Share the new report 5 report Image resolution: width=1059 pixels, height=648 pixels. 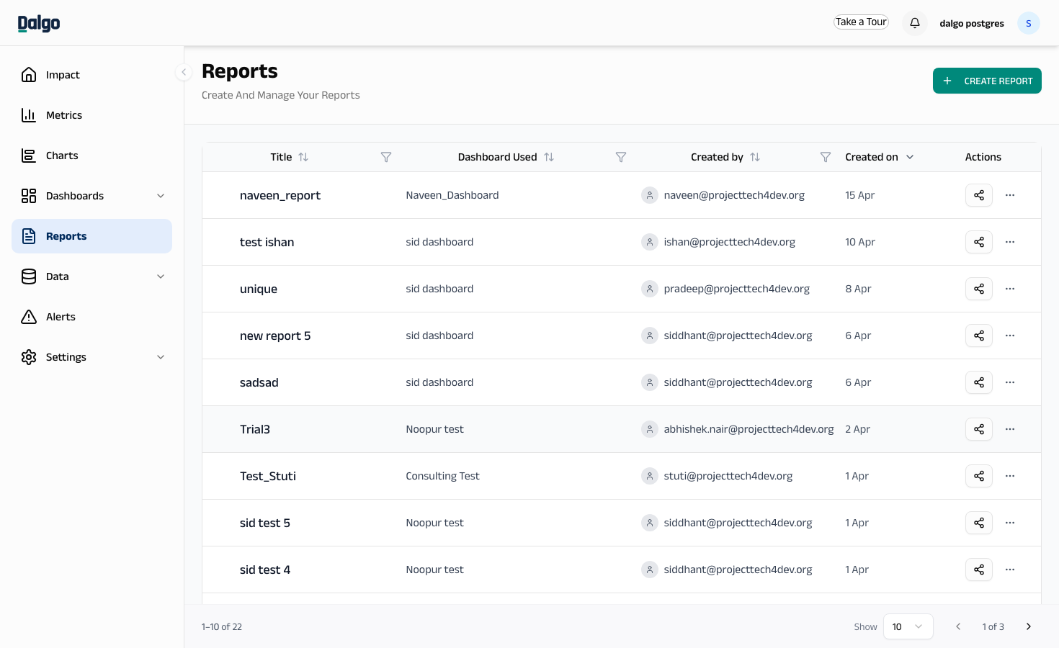point(979,336)
